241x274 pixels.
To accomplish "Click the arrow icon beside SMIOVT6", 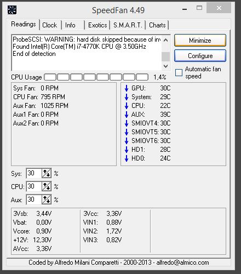I will point(127,141).
